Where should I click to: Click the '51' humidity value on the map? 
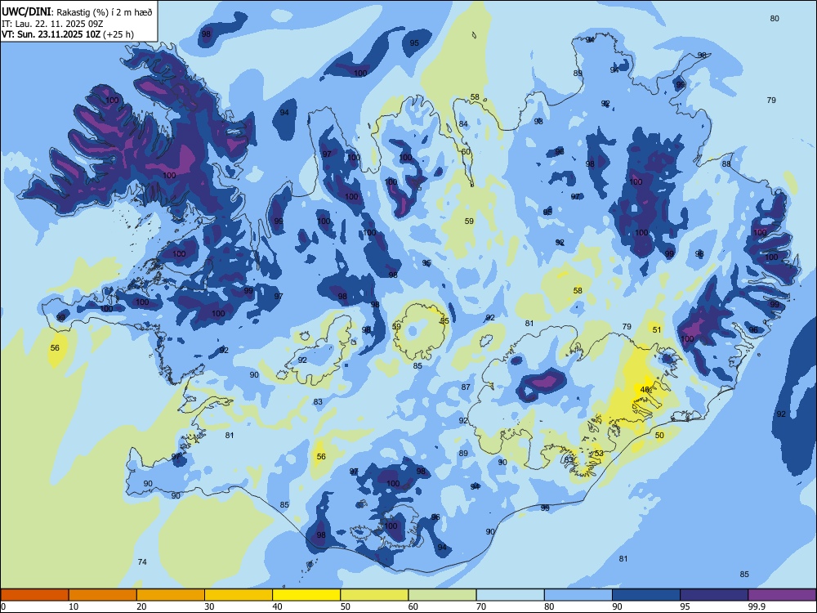pos(657,329)
